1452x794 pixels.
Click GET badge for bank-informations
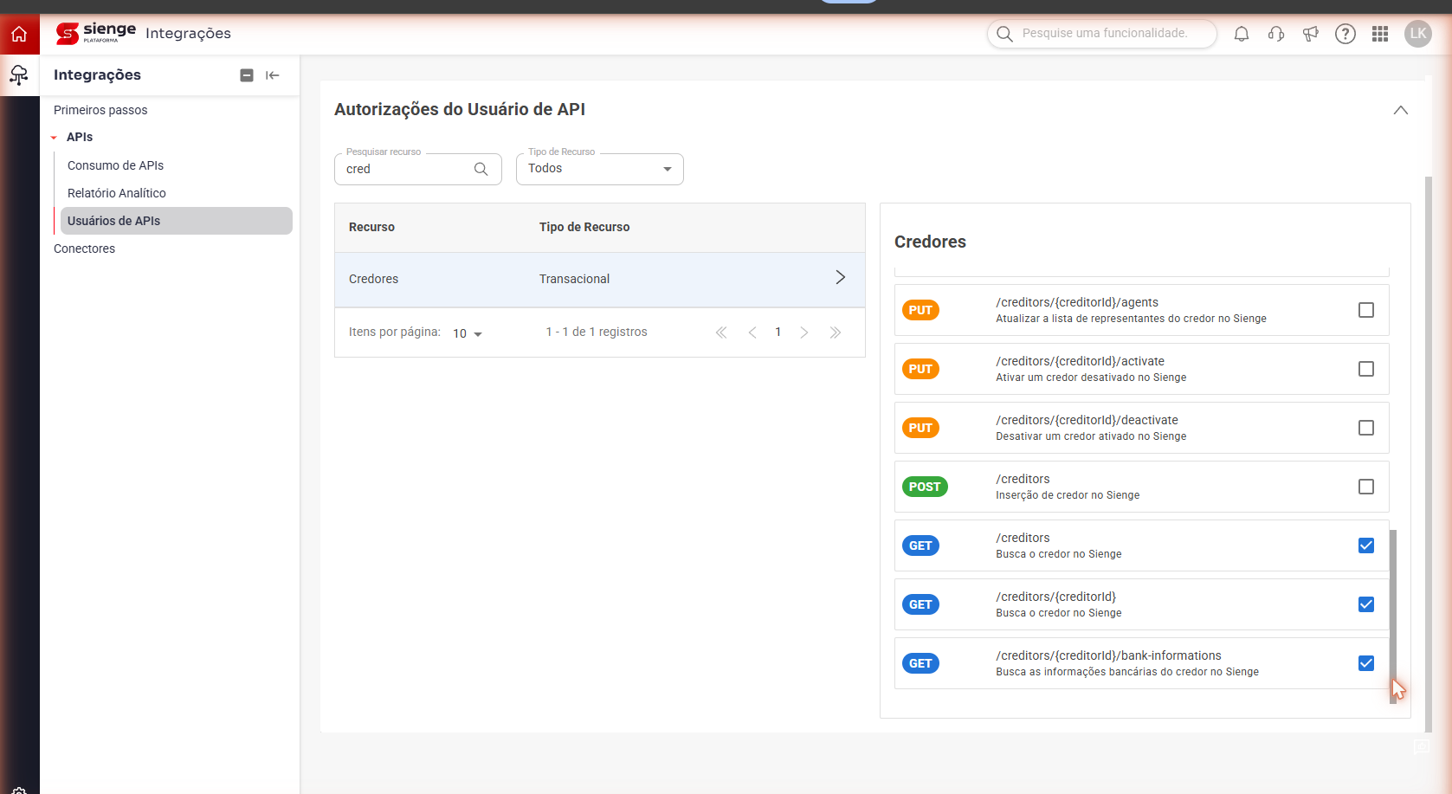[x=920, y=663]
